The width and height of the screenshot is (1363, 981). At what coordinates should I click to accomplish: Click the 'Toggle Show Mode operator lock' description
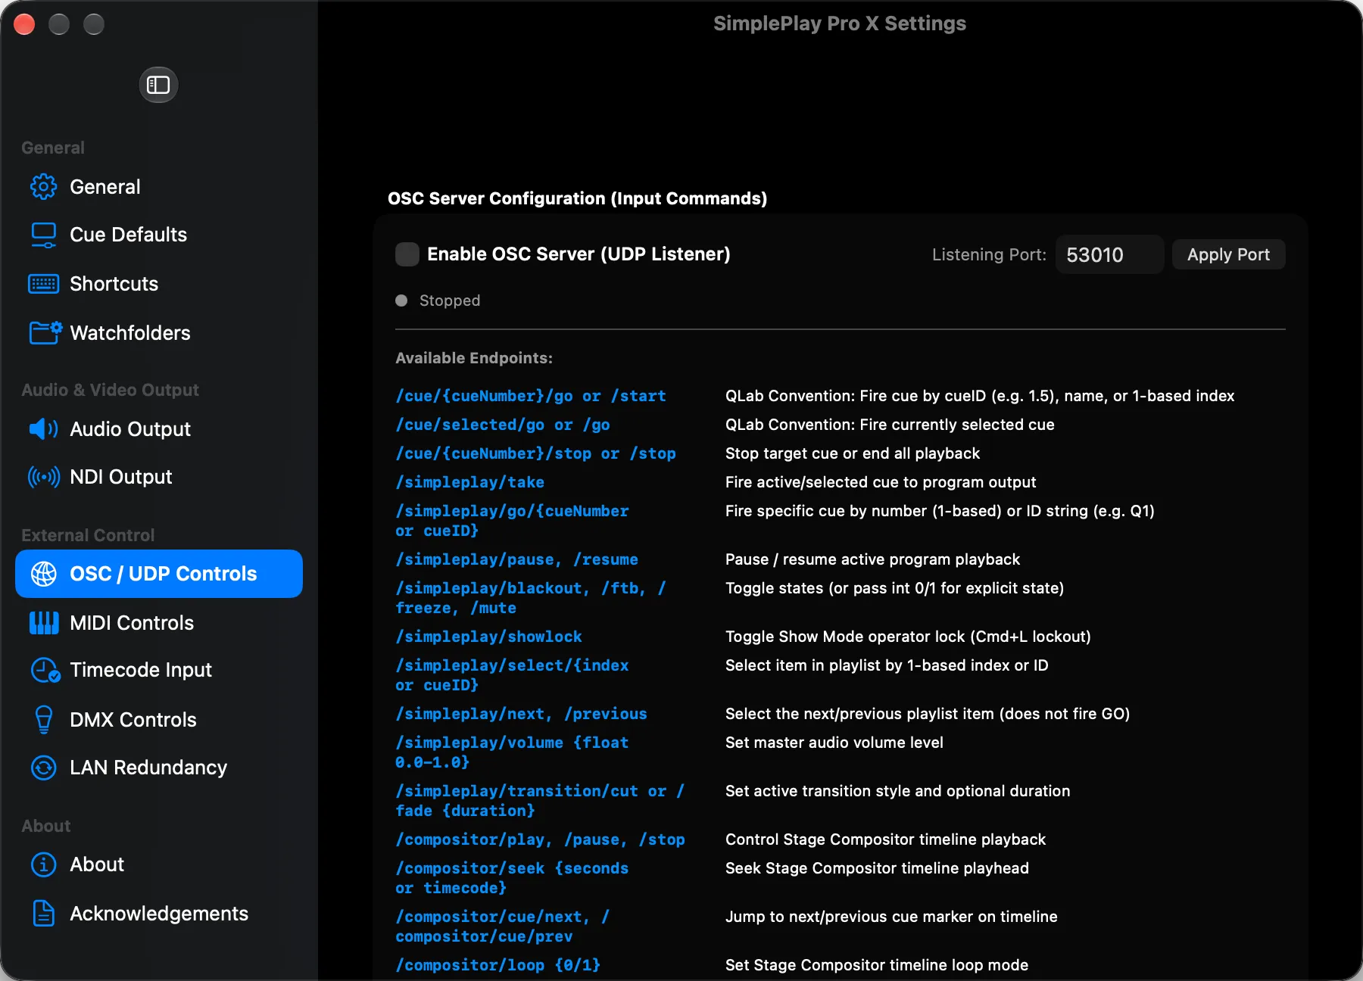908,637
